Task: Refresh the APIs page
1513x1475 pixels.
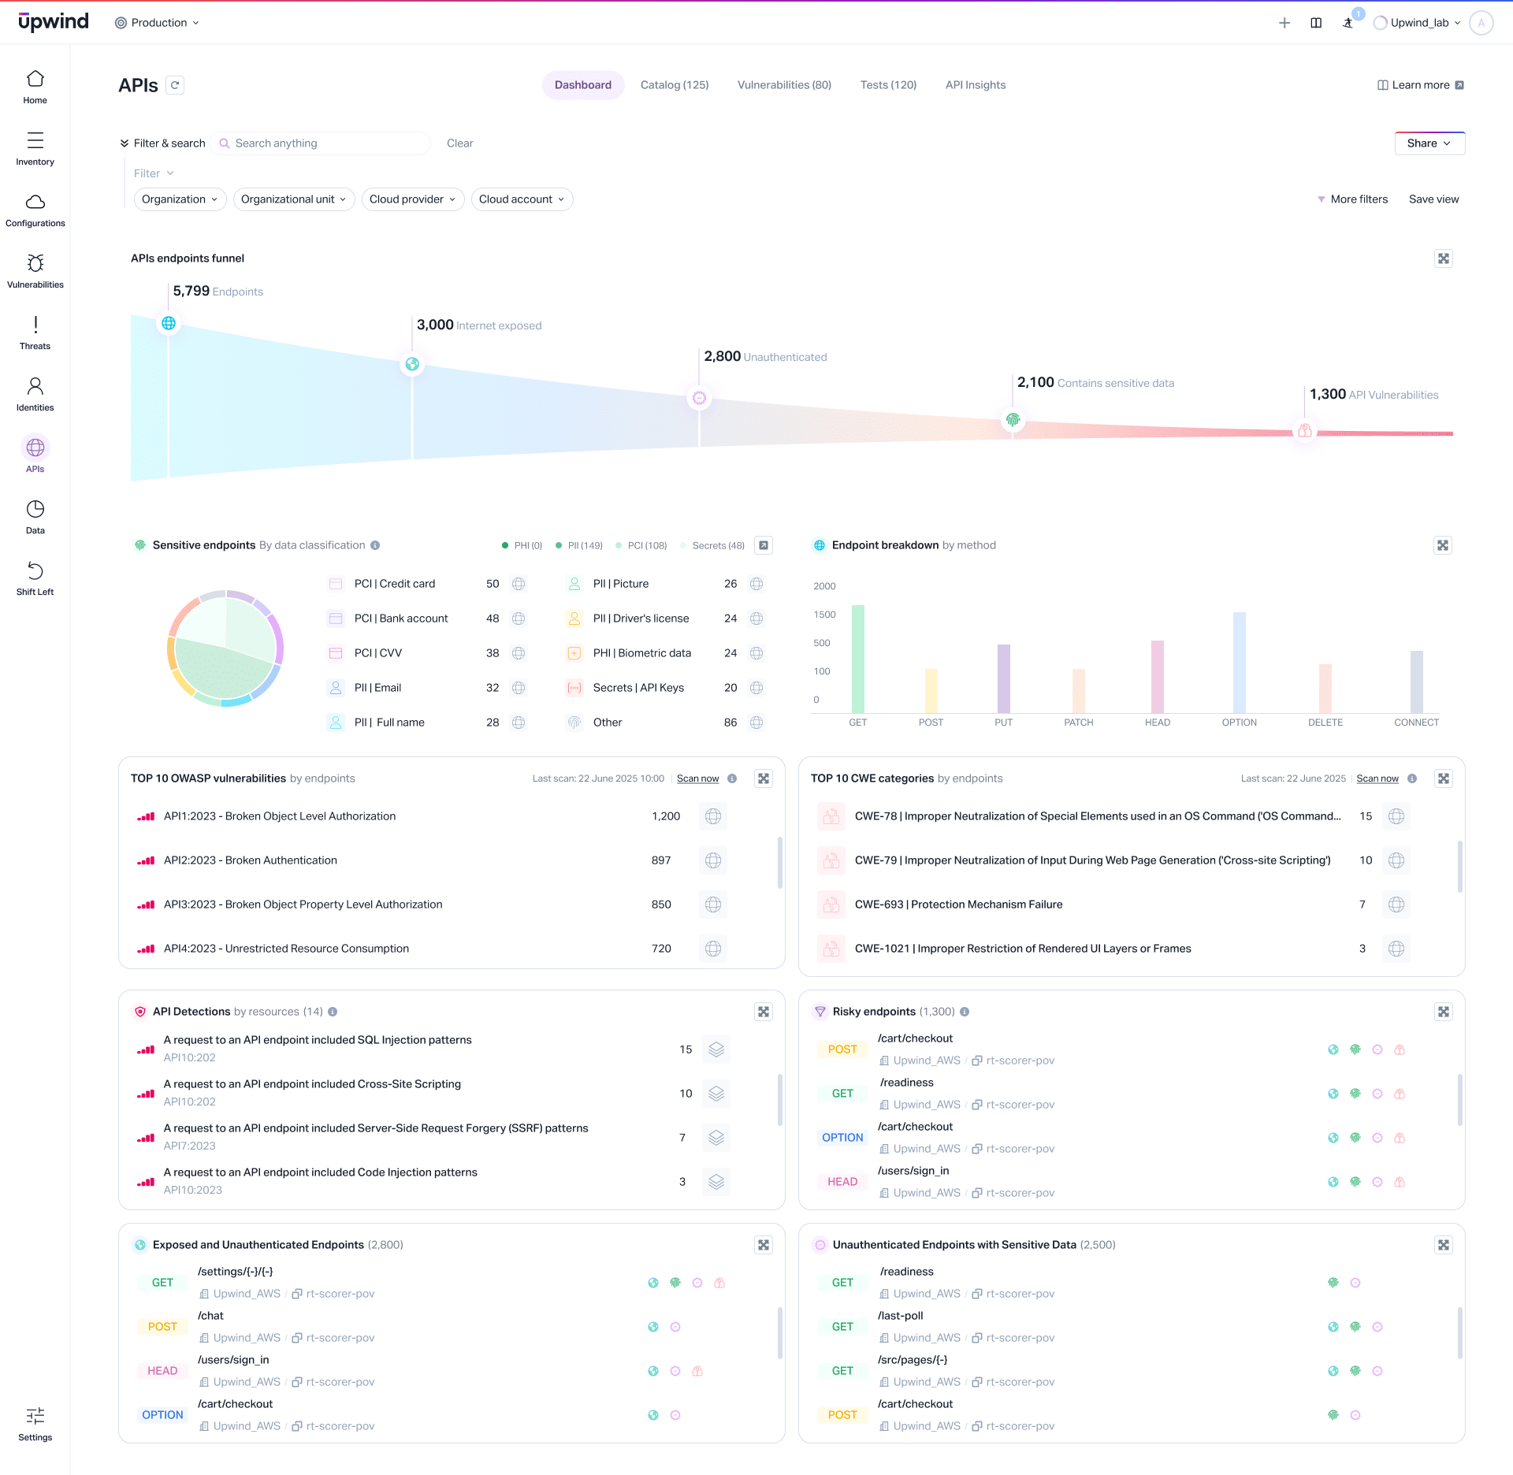Action: coord(175,85)
